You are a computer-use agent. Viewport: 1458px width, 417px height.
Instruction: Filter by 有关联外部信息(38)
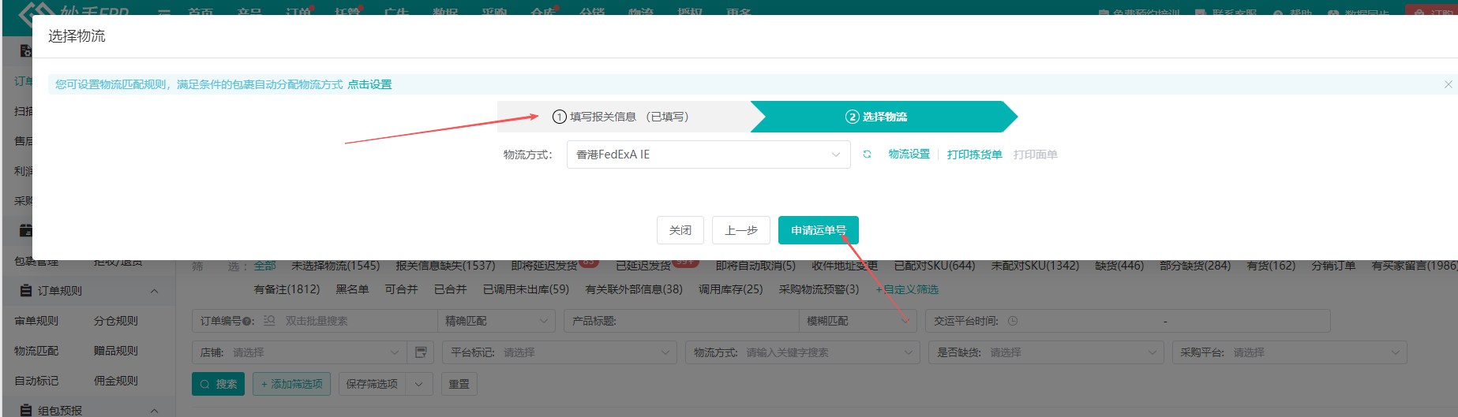point(634,289)
